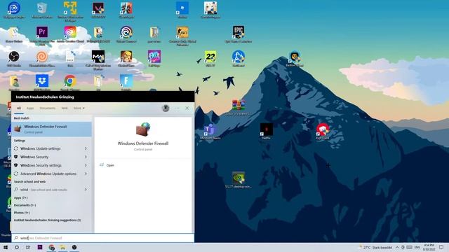Viewport: 449px width, 252px height.
Task: Open Task View on the taskbar
Action: 28,247
